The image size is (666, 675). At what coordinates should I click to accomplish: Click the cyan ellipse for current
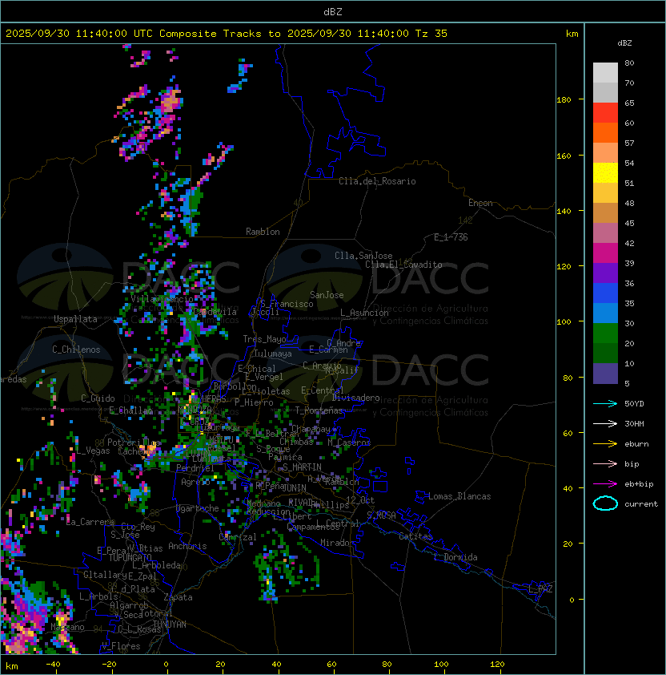pos(605,503)
